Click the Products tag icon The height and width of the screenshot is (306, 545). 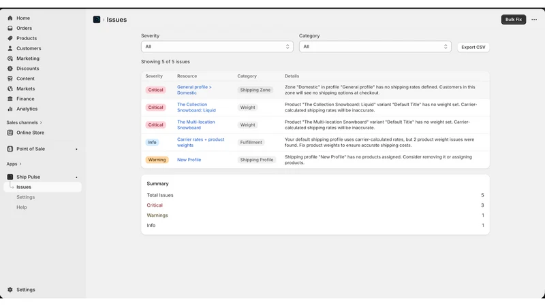click(10, 38)
